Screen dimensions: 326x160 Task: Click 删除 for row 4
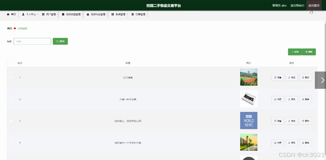306,143
